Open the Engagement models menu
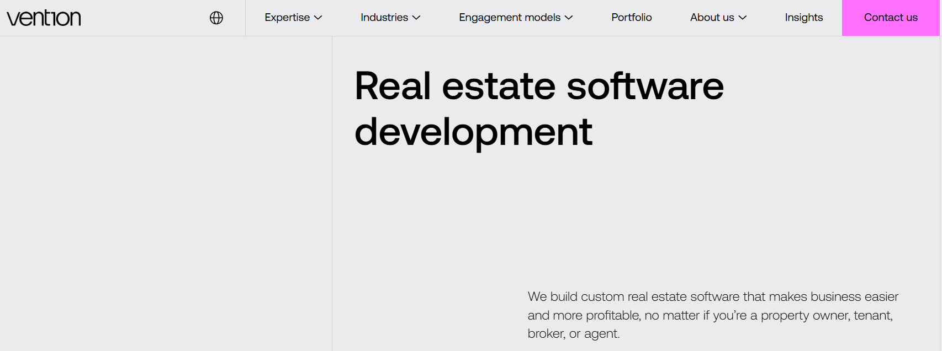Screen dimensions: 942x351 pyautogui.click(x=510, y=18)
